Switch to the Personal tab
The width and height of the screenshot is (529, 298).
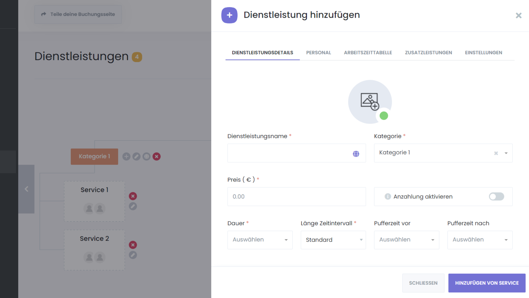pyautogui.click(x=319, y=52)
